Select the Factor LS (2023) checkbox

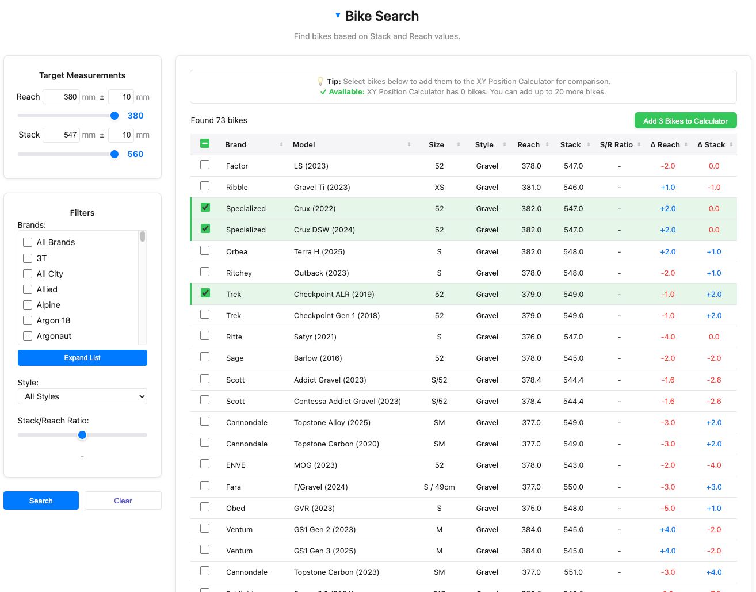pos(205,165)
